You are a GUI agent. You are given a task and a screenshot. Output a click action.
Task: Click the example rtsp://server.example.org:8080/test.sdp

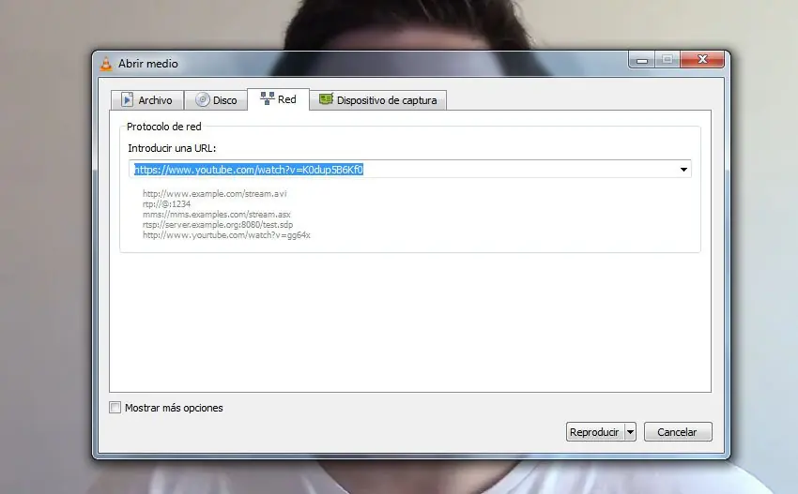tap(217, 225)
